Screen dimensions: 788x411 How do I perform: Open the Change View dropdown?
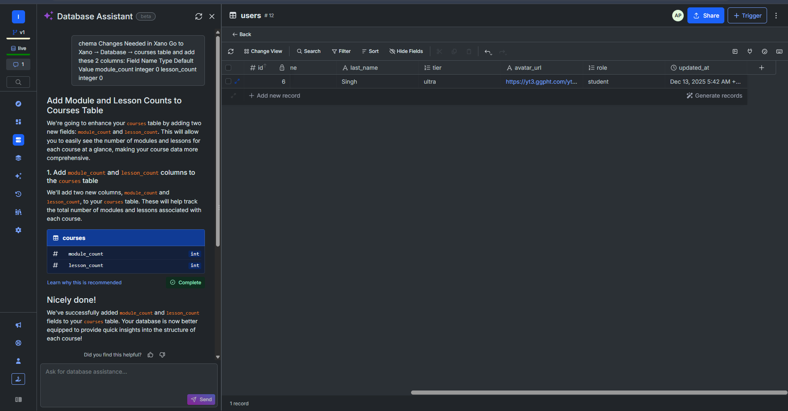pyautogui.click(x=263, y=51)
